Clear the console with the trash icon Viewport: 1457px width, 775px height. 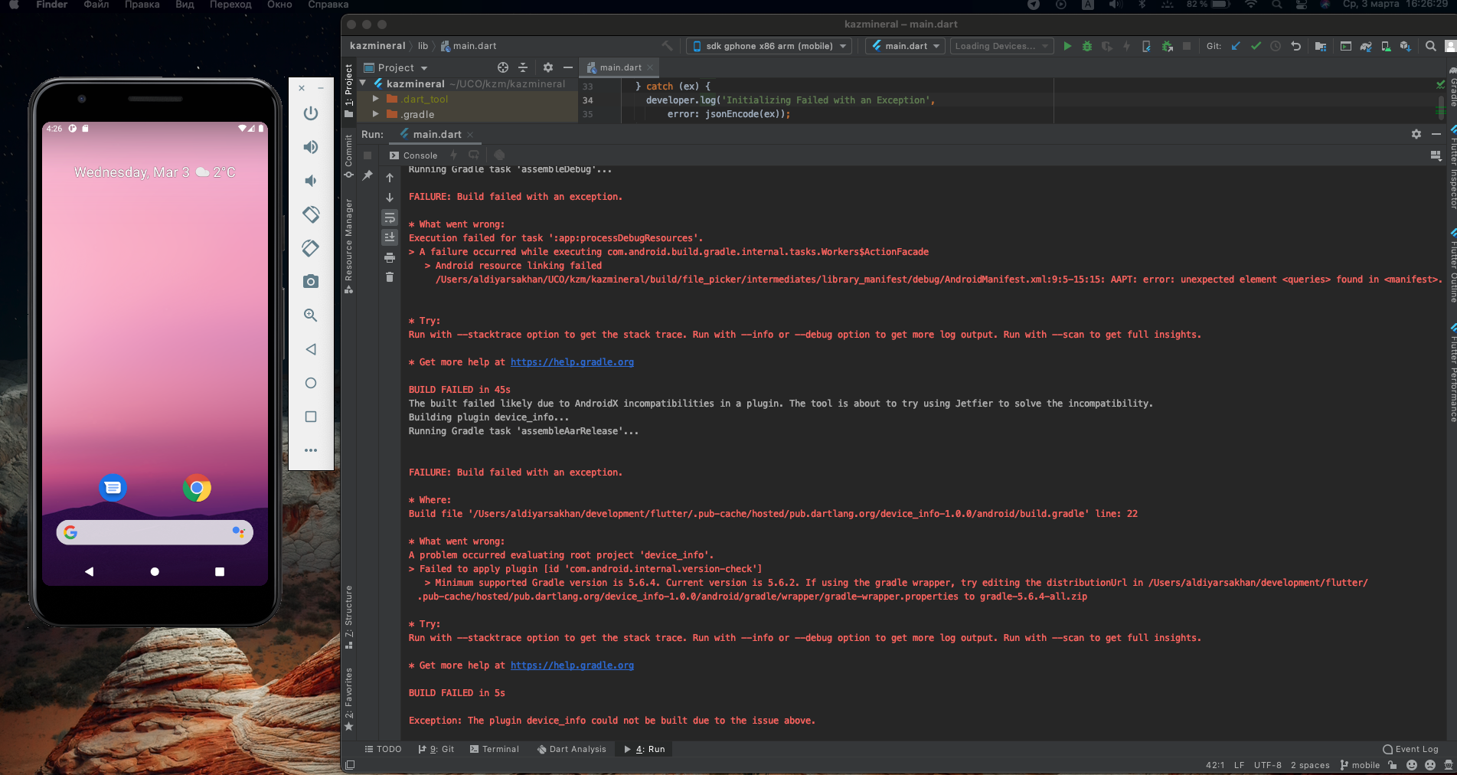tap(390, 277)
